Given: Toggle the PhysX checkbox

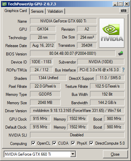Looking at the screenshot, I should pos(73,143).
